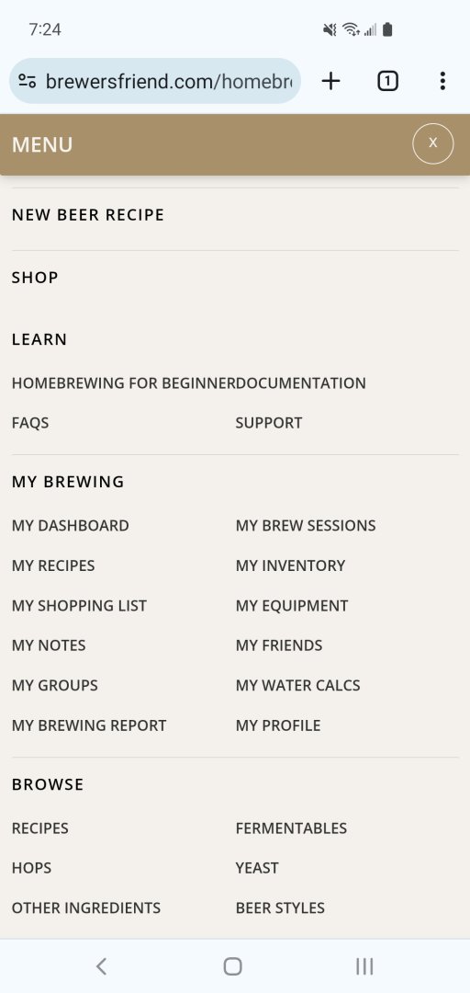
Task: Open the FAQs page
Action: click(x=30, y=423)
